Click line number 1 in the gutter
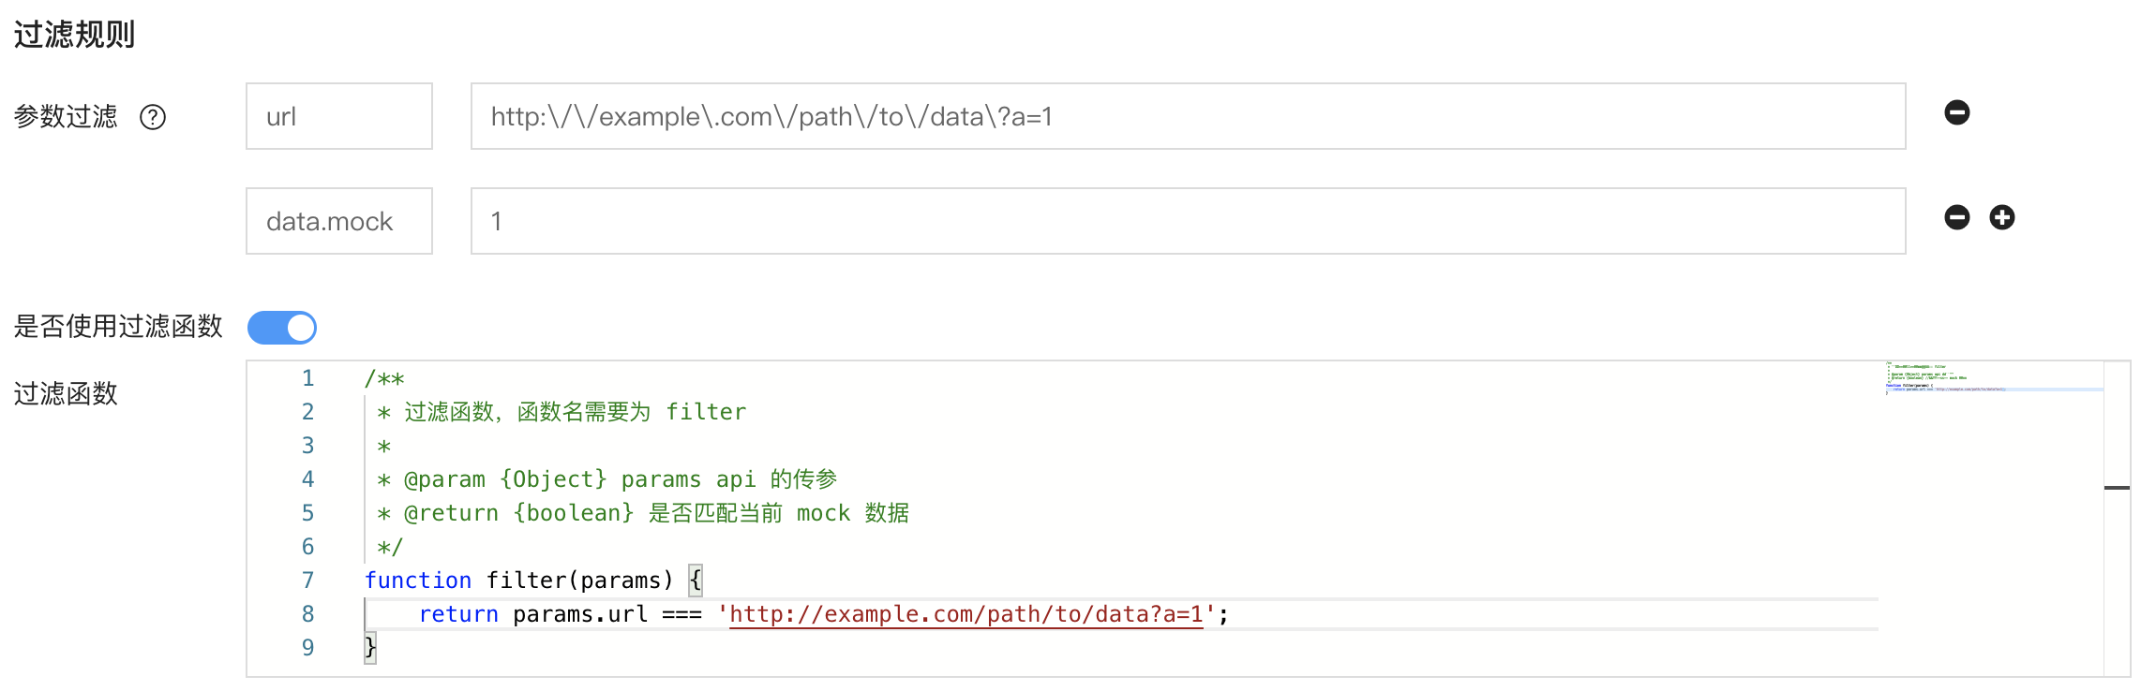 click(x=307, y=378)
